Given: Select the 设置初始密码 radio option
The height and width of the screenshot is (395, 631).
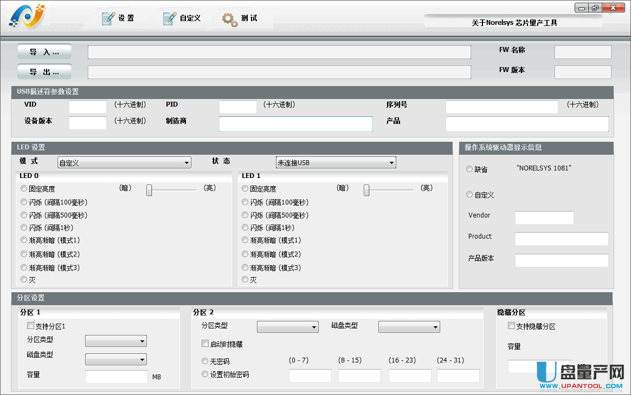Looking at the screenshot, I should [x=205, y=373].
